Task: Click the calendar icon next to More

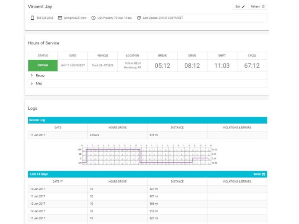Action: click(x=264, y=174)
